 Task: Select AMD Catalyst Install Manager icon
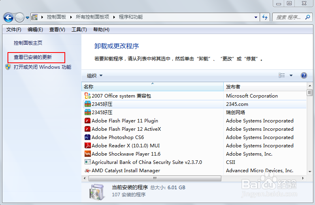coord(87,171)
